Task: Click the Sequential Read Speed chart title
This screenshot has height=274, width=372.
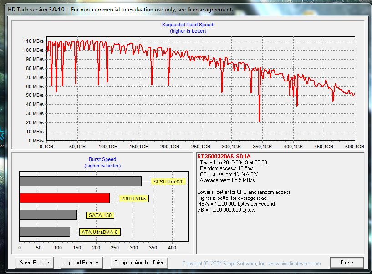Action: pyautogui.click(x=188, y=25)
